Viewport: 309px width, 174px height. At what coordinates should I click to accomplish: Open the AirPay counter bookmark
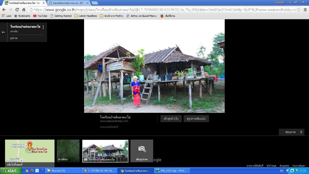pyautogui.click(x=141, y=16)
